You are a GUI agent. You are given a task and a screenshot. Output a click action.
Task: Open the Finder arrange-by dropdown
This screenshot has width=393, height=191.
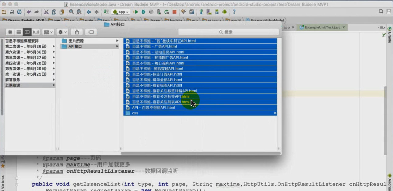[48, 32]
